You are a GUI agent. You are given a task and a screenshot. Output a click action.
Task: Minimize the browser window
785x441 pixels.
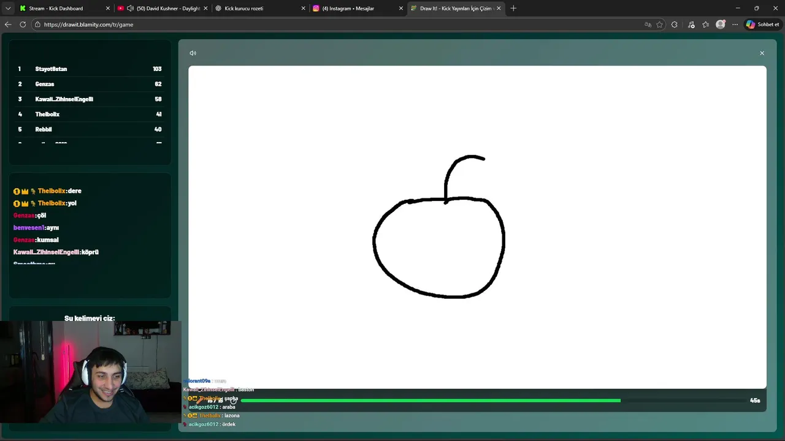pyautogui.click(x=737, y=9)
